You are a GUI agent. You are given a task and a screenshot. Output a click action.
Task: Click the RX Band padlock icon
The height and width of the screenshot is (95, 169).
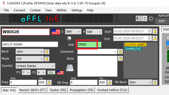(155, 82)
